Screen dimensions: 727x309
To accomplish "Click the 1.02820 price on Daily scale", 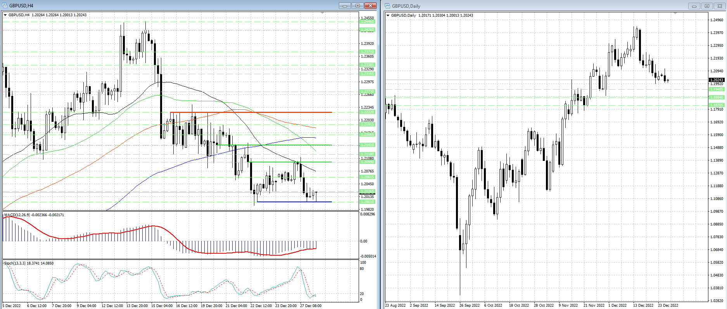I will click(717, 300).
